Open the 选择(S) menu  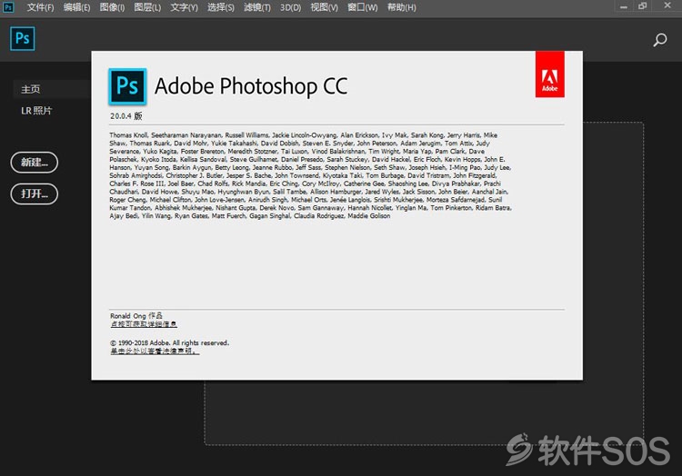221,7
